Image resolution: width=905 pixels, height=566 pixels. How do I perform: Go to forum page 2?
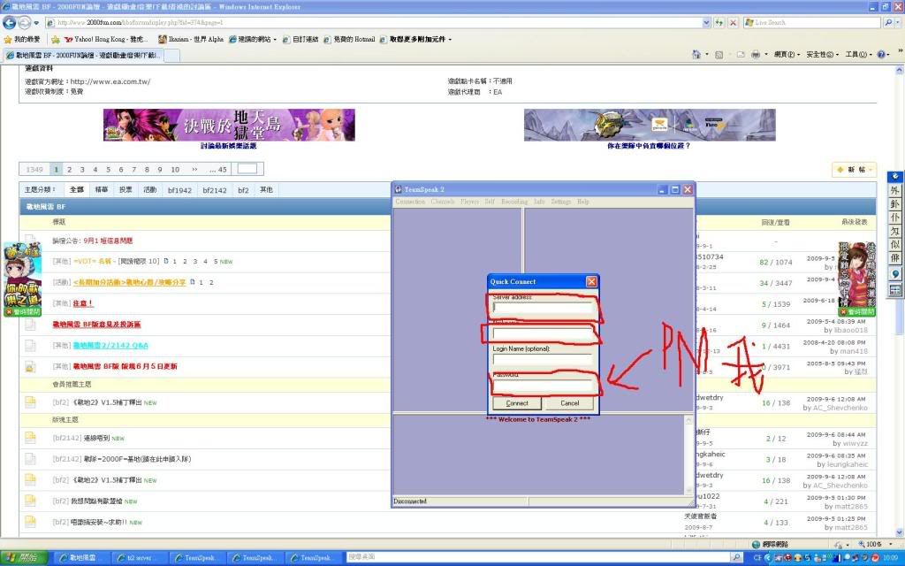pos(69,169)
